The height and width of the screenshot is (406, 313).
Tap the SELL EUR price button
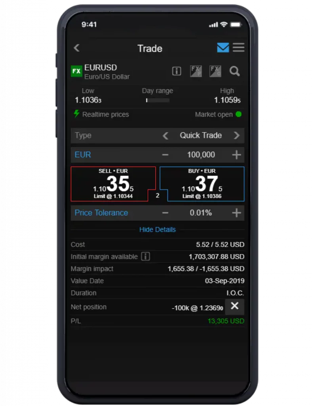pyautogui.click(x=113, y=184)
